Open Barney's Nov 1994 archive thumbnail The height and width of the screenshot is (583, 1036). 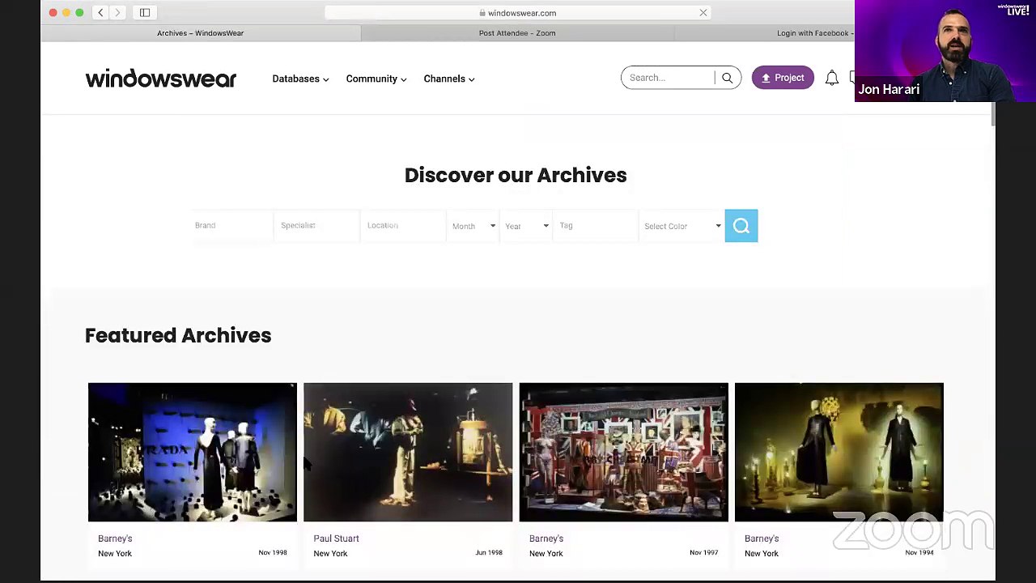pos(839,452)
